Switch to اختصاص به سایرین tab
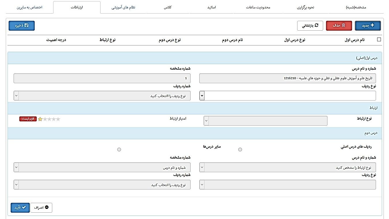 [30, 8]
